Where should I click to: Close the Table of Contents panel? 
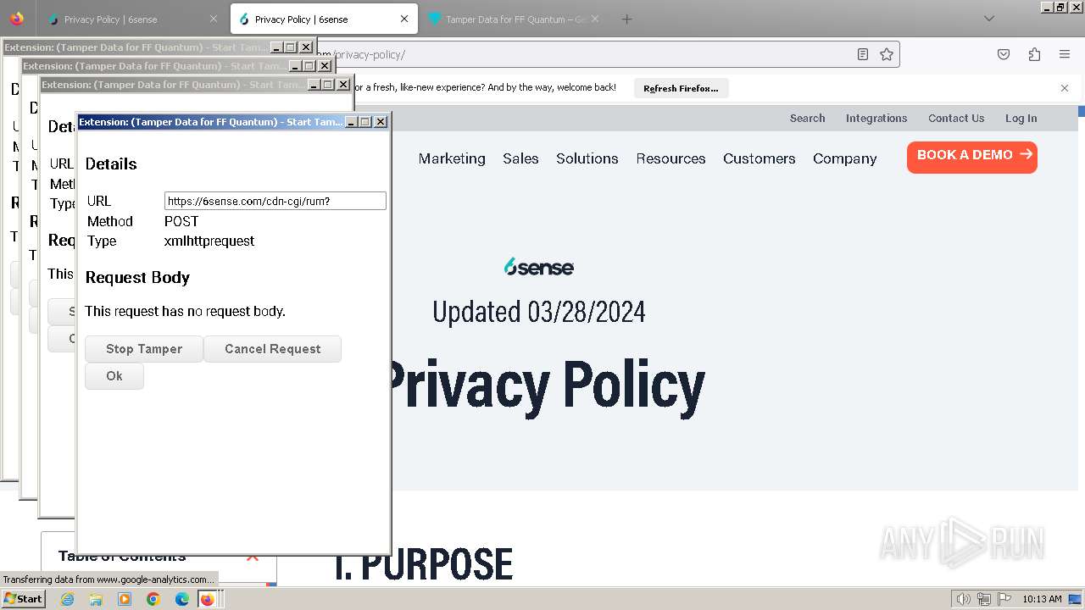(252, 557)
